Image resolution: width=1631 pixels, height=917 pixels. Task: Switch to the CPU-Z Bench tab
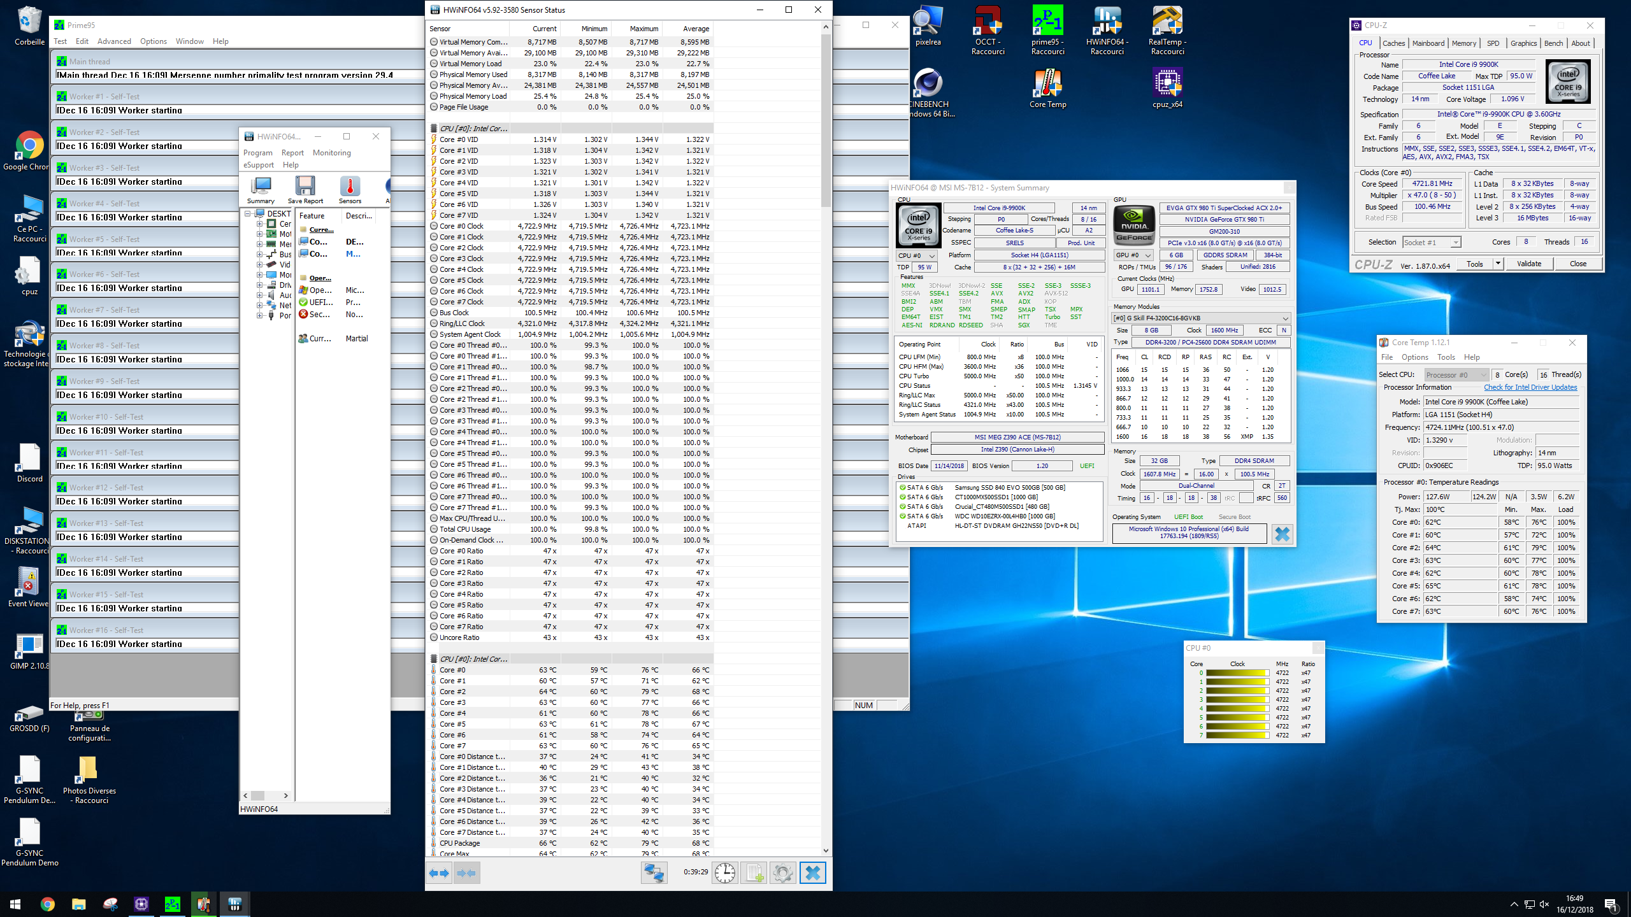coord(1553,43)
